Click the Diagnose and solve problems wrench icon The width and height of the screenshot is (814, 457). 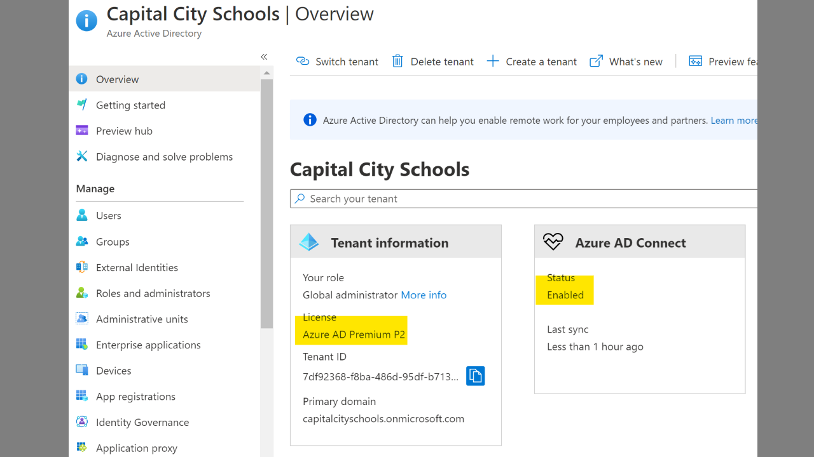pyautogui.click(x=81, y=156)
